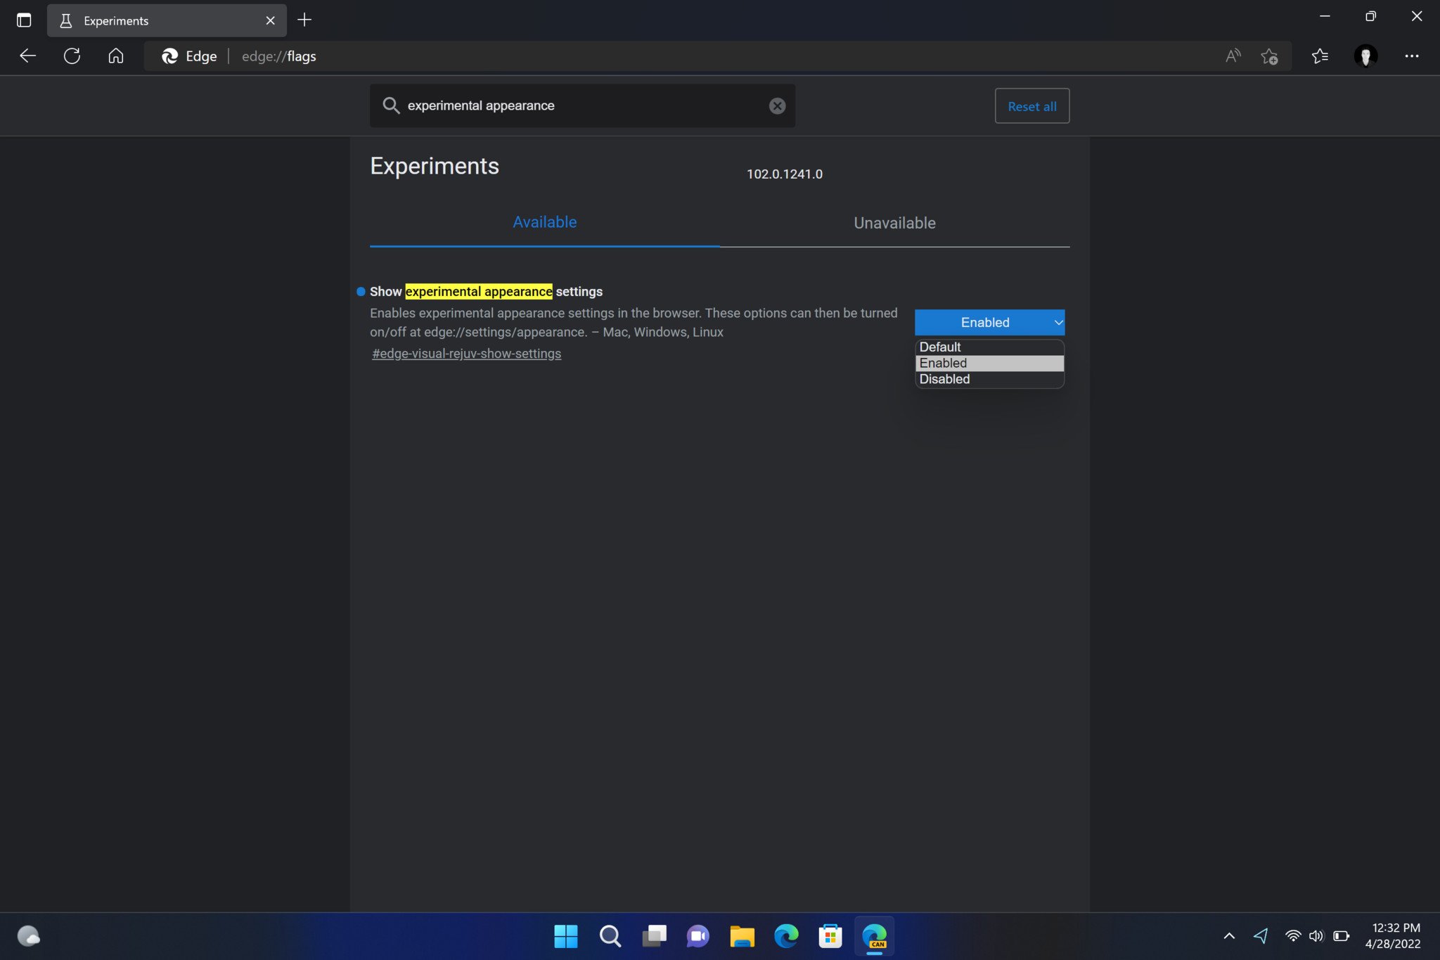The width and height of the screenshot is (1440, 960).
Task: Click the profile/account icon
Action: [1365, 56]
